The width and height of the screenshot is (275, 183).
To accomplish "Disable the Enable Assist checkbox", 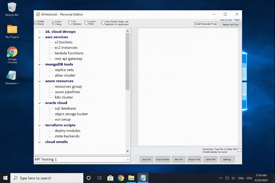I will (36, 23).
